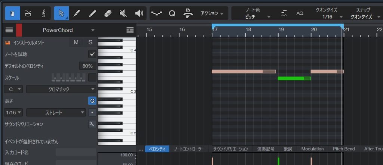383x165 pixels.
Task: Switch to the drum editor view
Action: (28, 13)
